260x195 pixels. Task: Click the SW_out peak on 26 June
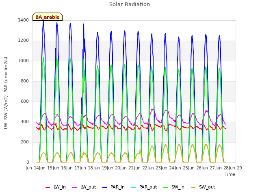206,145
